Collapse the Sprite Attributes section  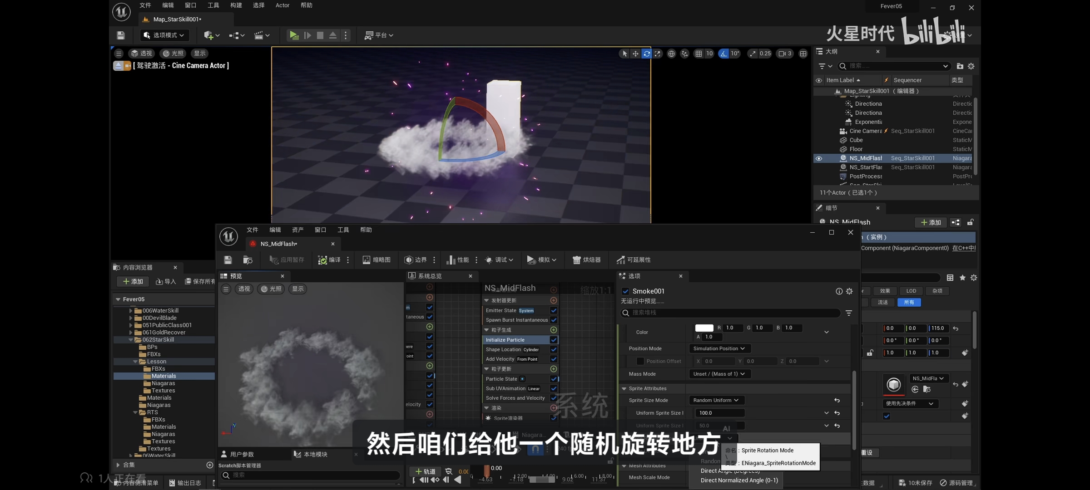click(x=624, y=389)
